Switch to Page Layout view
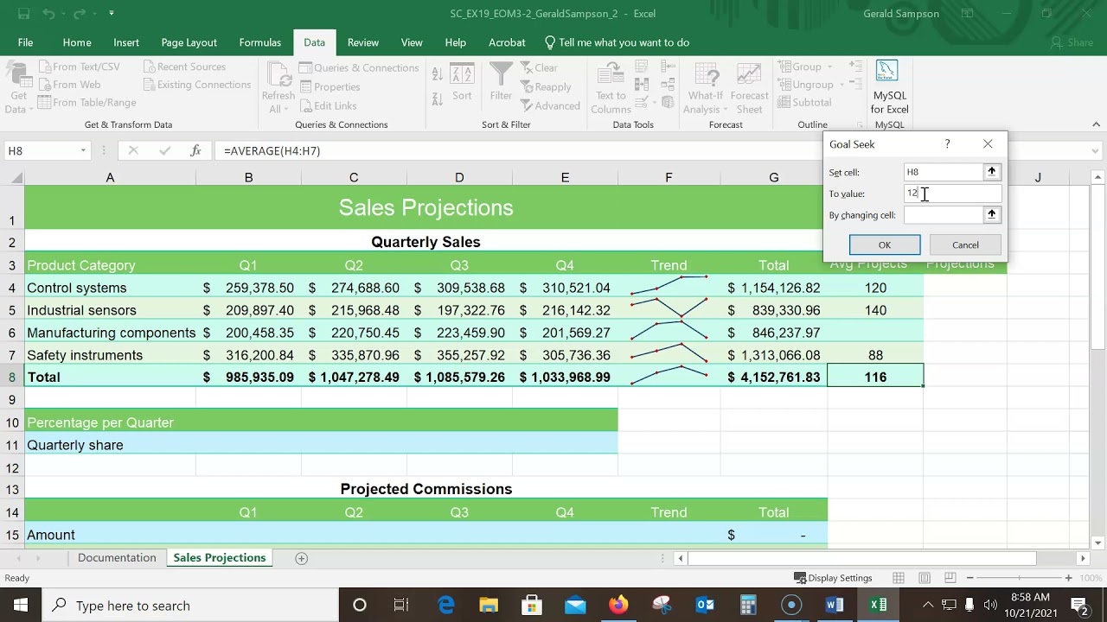This screenshot has height=622, width=1107. 925,578
